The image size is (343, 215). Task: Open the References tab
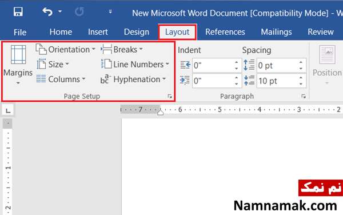tap(225, 32)
